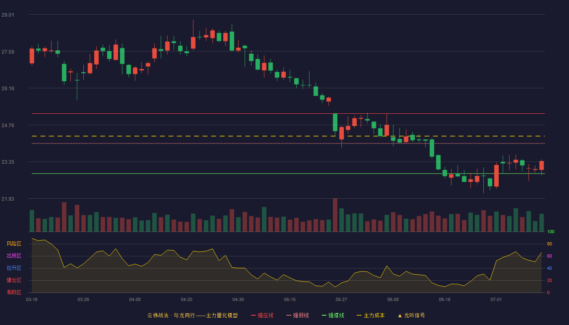The width and height of the screenshot is (569, 325).
Task: Toggle the 强压线 legend entry
Action: tap(262, 315)
